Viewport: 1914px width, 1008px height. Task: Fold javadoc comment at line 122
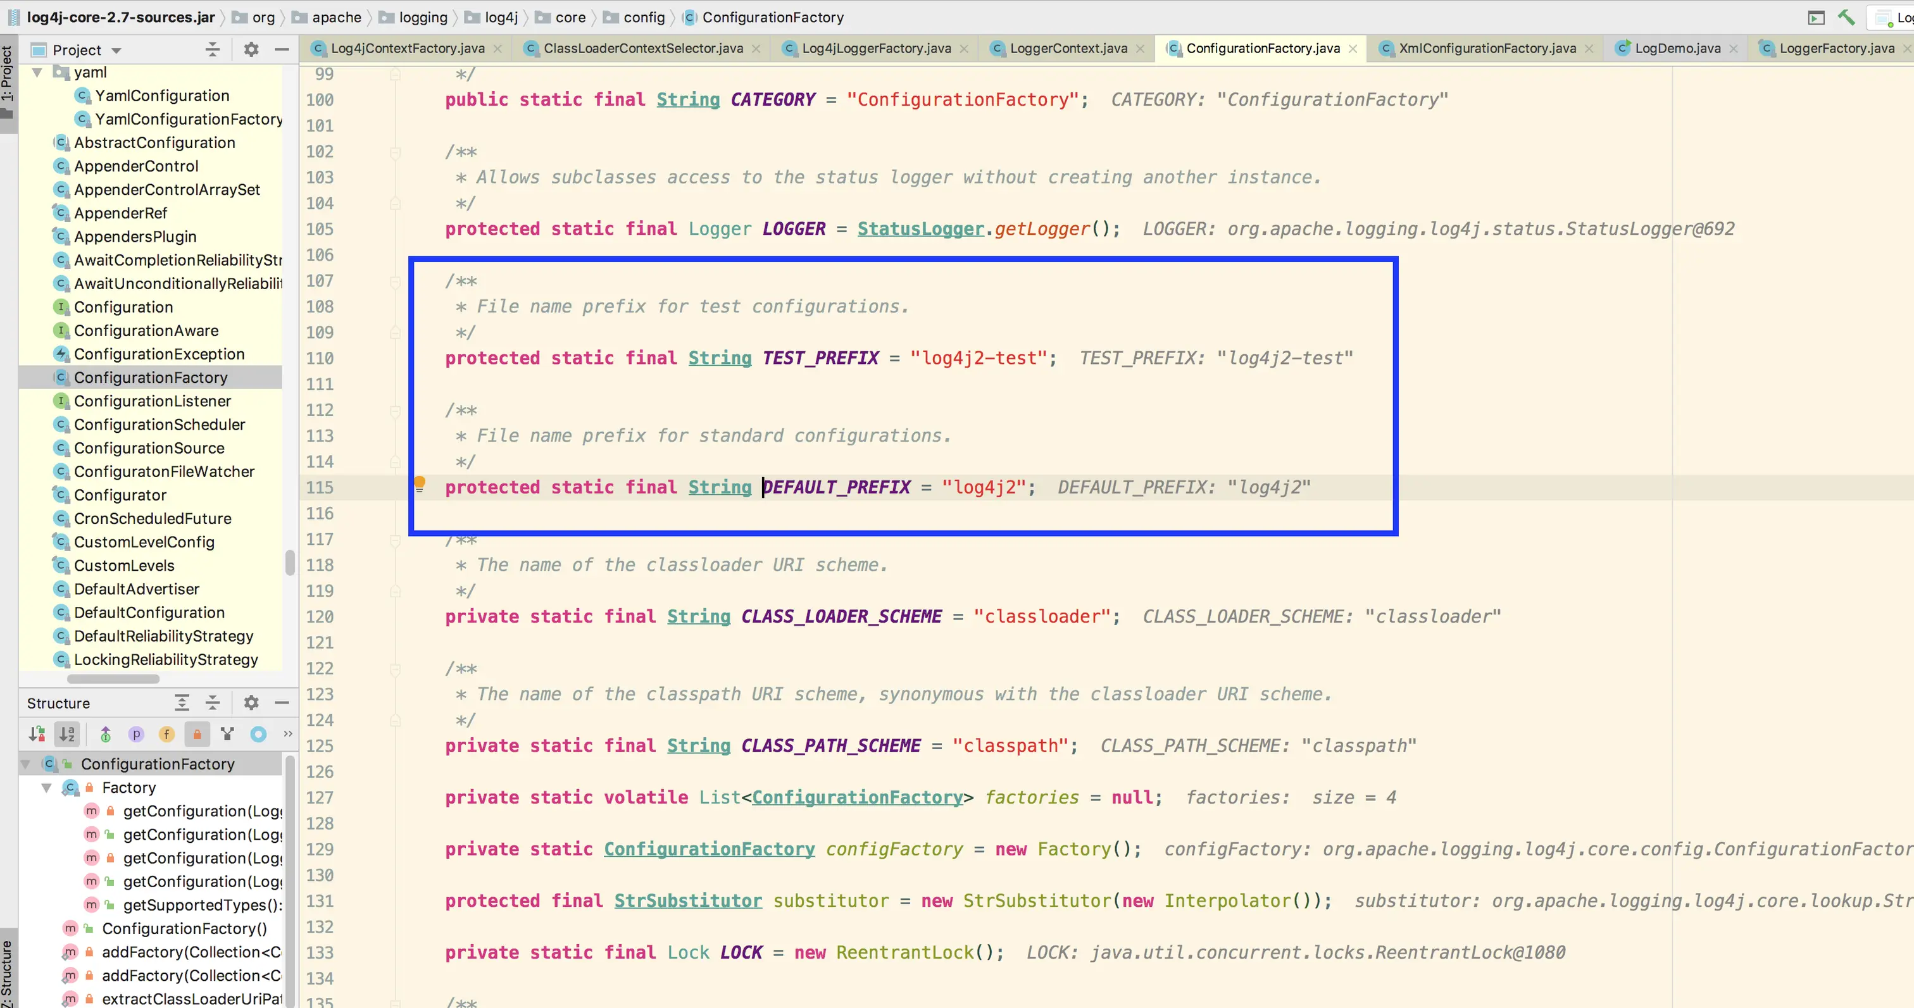point(396,669)
